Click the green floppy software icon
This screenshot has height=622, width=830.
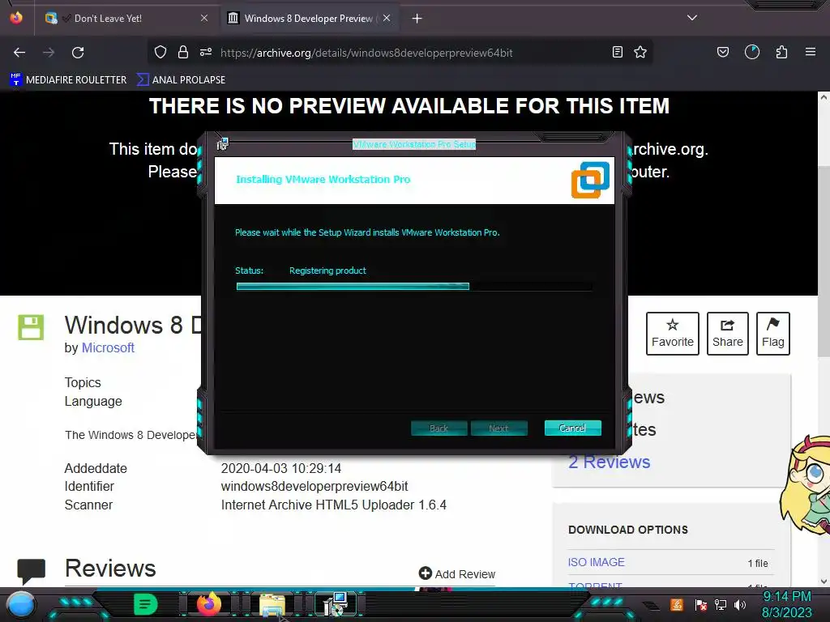(31, 327)
